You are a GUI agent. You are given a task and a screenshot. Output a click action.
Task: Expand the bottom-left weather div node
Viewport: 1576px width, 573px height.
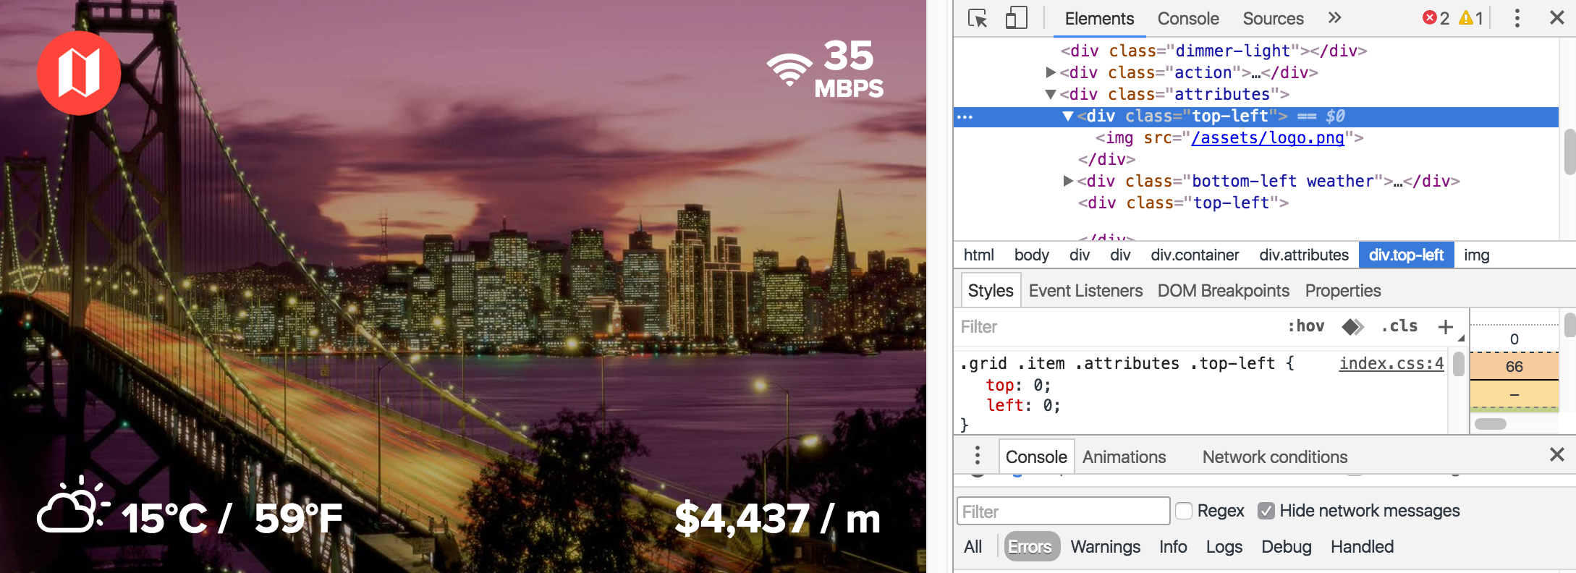point(1068,181)
